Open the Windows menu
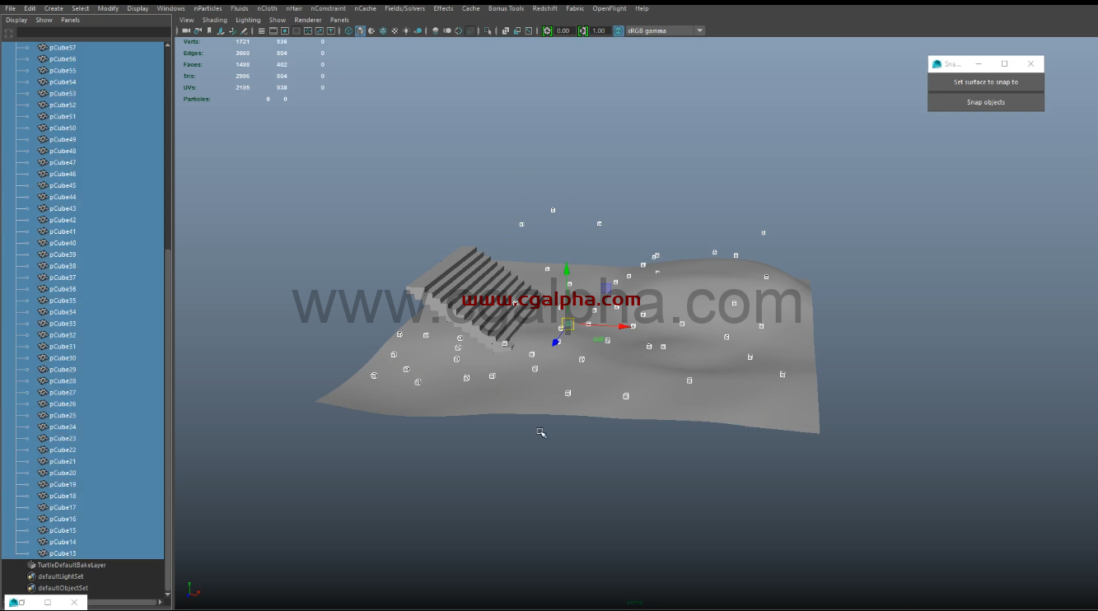 171,8
